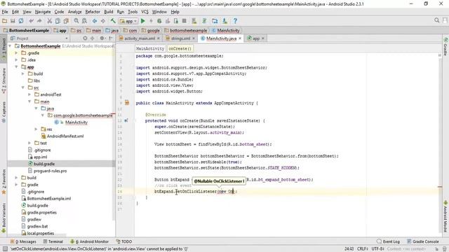Viewport: 449px width, 252px height.
Task: Expand the .gradle folder node
Action: pos(16,53)
